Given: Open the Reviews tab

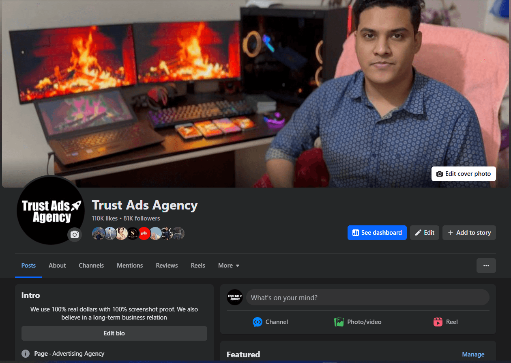Looking at the screenshot, I should click(167, 266).
